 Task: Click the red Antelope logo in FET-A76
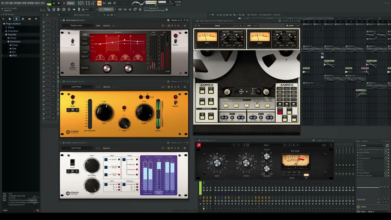199,145
